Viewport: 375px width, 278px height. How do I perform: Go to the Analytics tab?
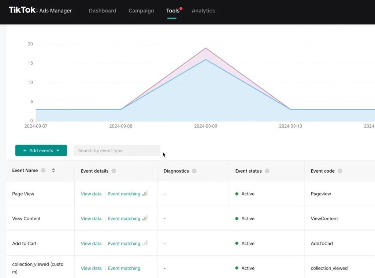203,11
